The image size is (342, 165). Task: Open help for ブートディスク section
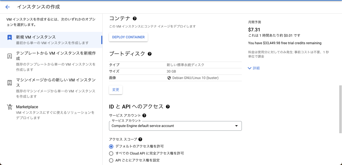pos(150,54)
